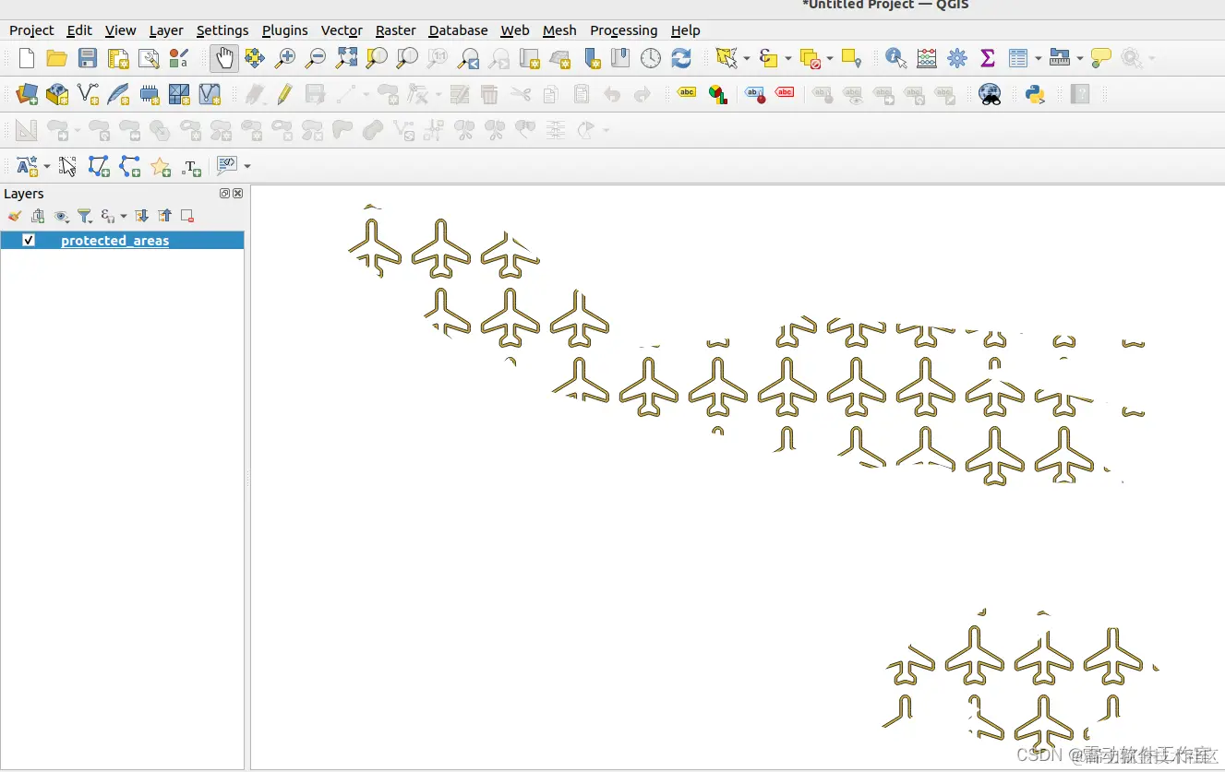Open the Python Console icon

point(1035,94)
